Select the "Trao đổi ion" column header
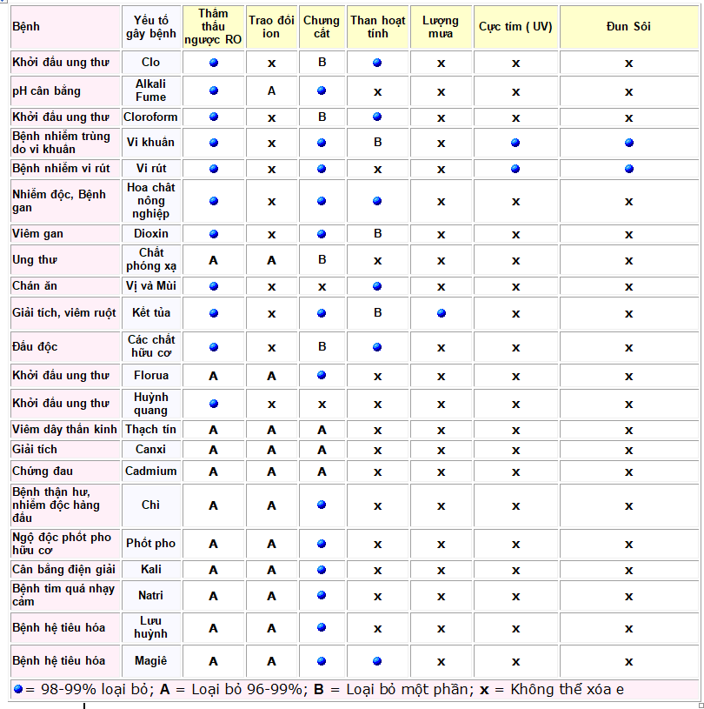Image resolution: width=704 pixels, height=709 pixels. 271,27
